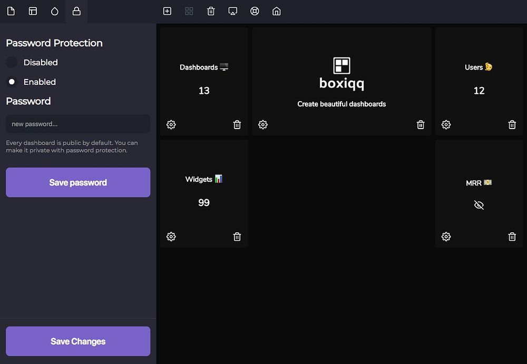527x364 pixels.
Task: Focus the new password input field
Action: 78,124
